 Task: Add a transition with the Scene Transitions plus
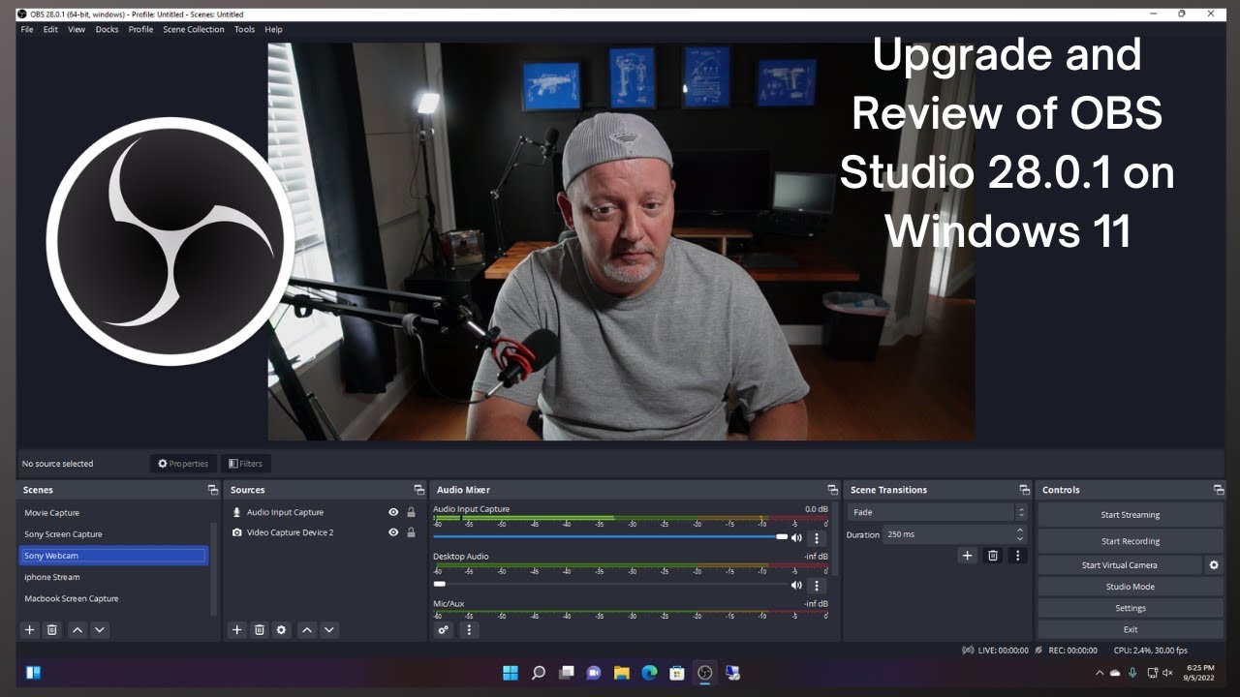967,556
